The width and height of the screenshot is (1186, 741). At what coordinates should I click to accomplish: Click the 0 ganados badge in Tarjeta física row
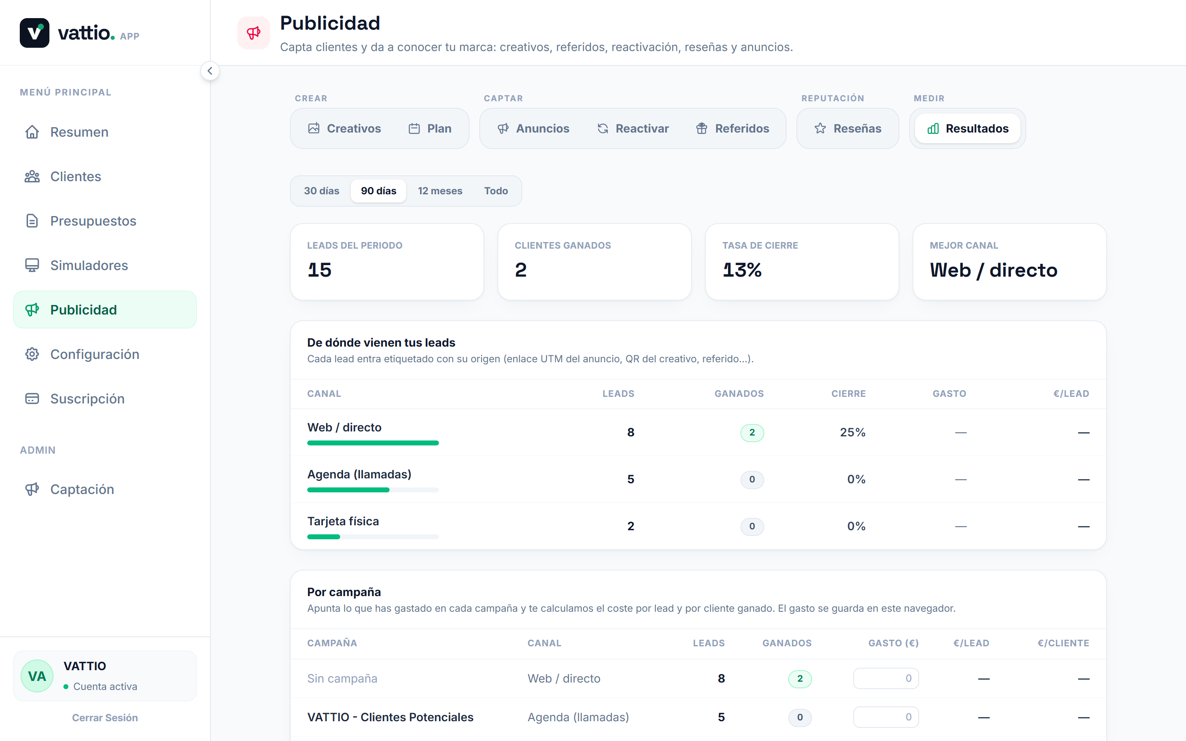[752, 527]
